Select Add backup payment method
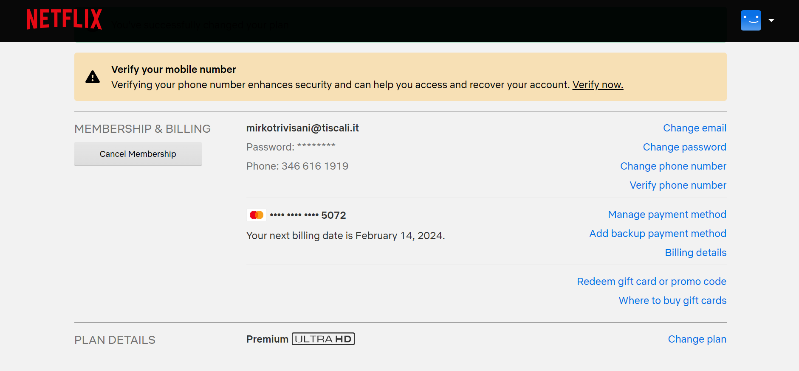This screenshot has width=799, height=371. [x=658, y=234]
